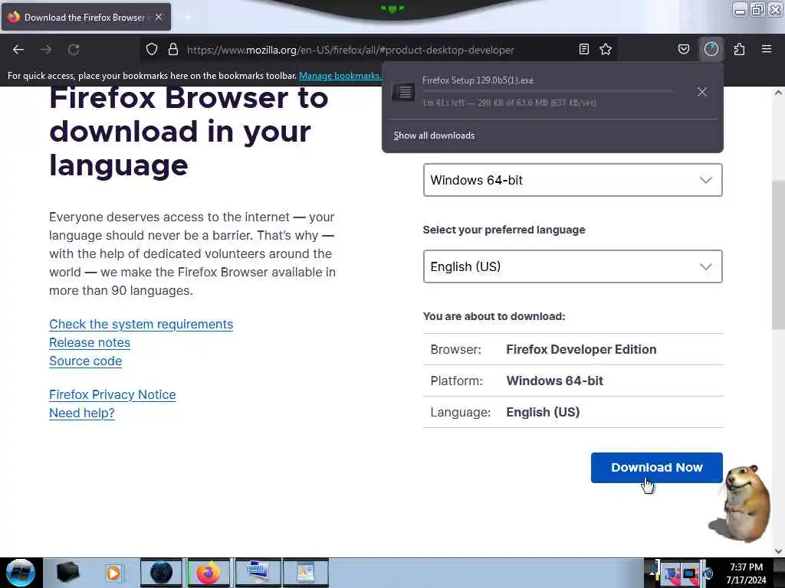785x588 pixels.
Task: Click Show all downloads
Action: (434, 136)
